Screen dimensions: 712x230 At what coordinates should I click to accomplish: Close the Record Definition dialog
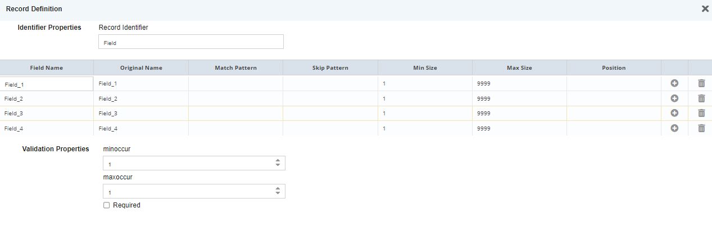click(705, 9)
